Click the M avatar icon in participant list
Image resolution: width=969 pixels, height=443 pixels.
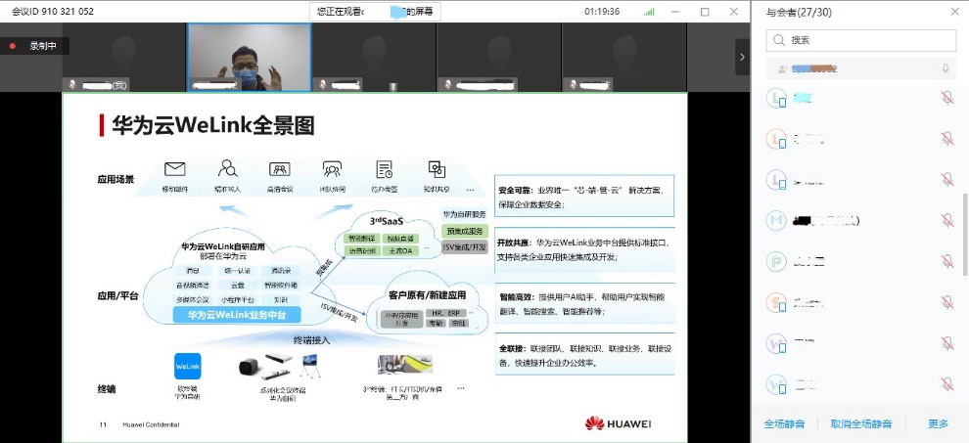coord(776,221)
